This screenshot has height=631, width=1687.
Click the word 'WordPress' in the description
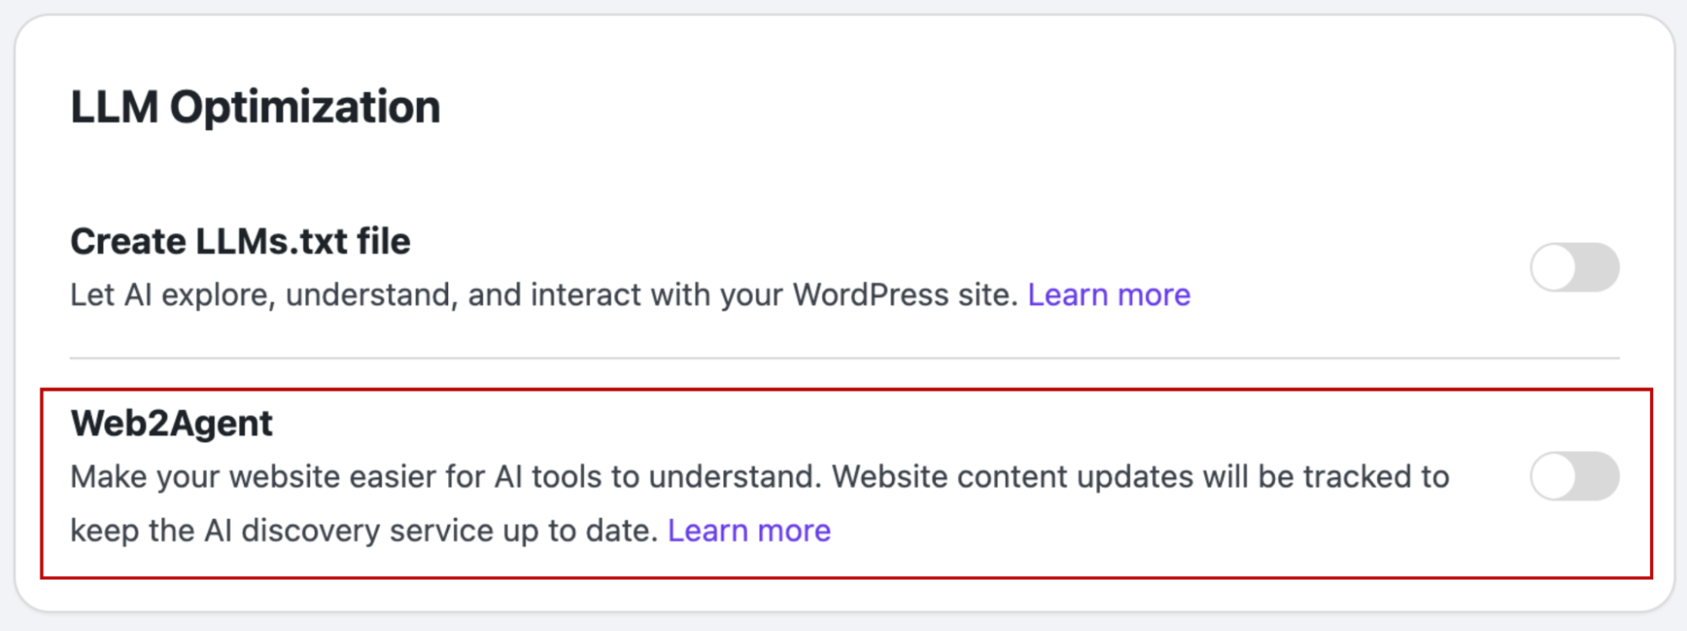point(870,295)
